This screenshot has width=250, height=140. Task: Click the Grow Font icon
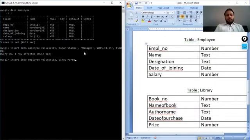point(161,21)
